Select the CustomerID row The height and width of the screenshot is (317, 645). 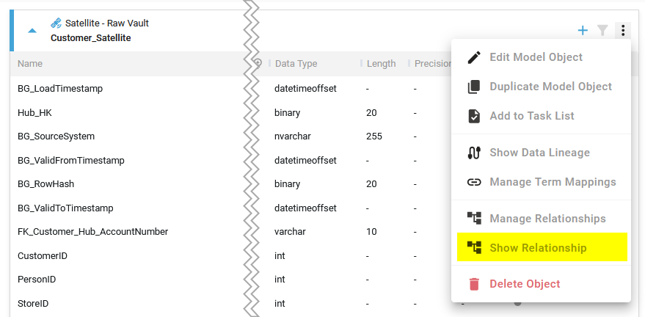click(40, 256)
